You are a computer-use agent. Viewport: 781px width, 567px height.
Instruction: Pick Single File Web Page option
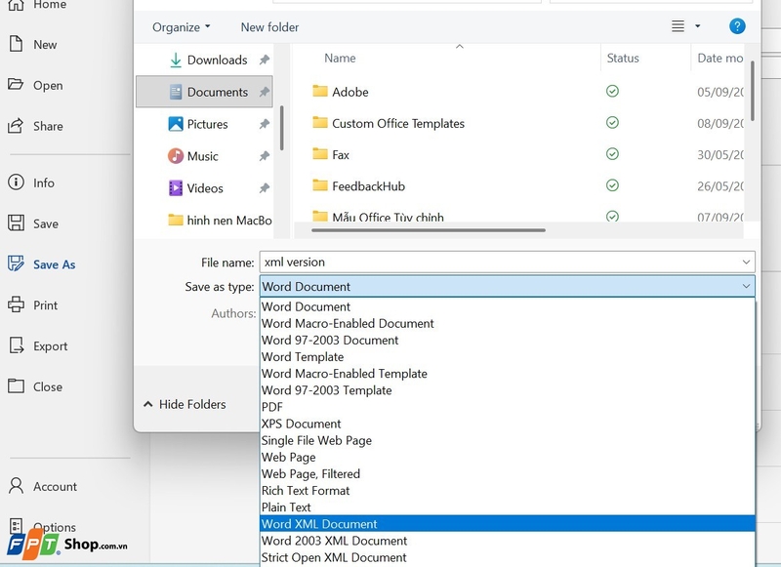[508, 440]
